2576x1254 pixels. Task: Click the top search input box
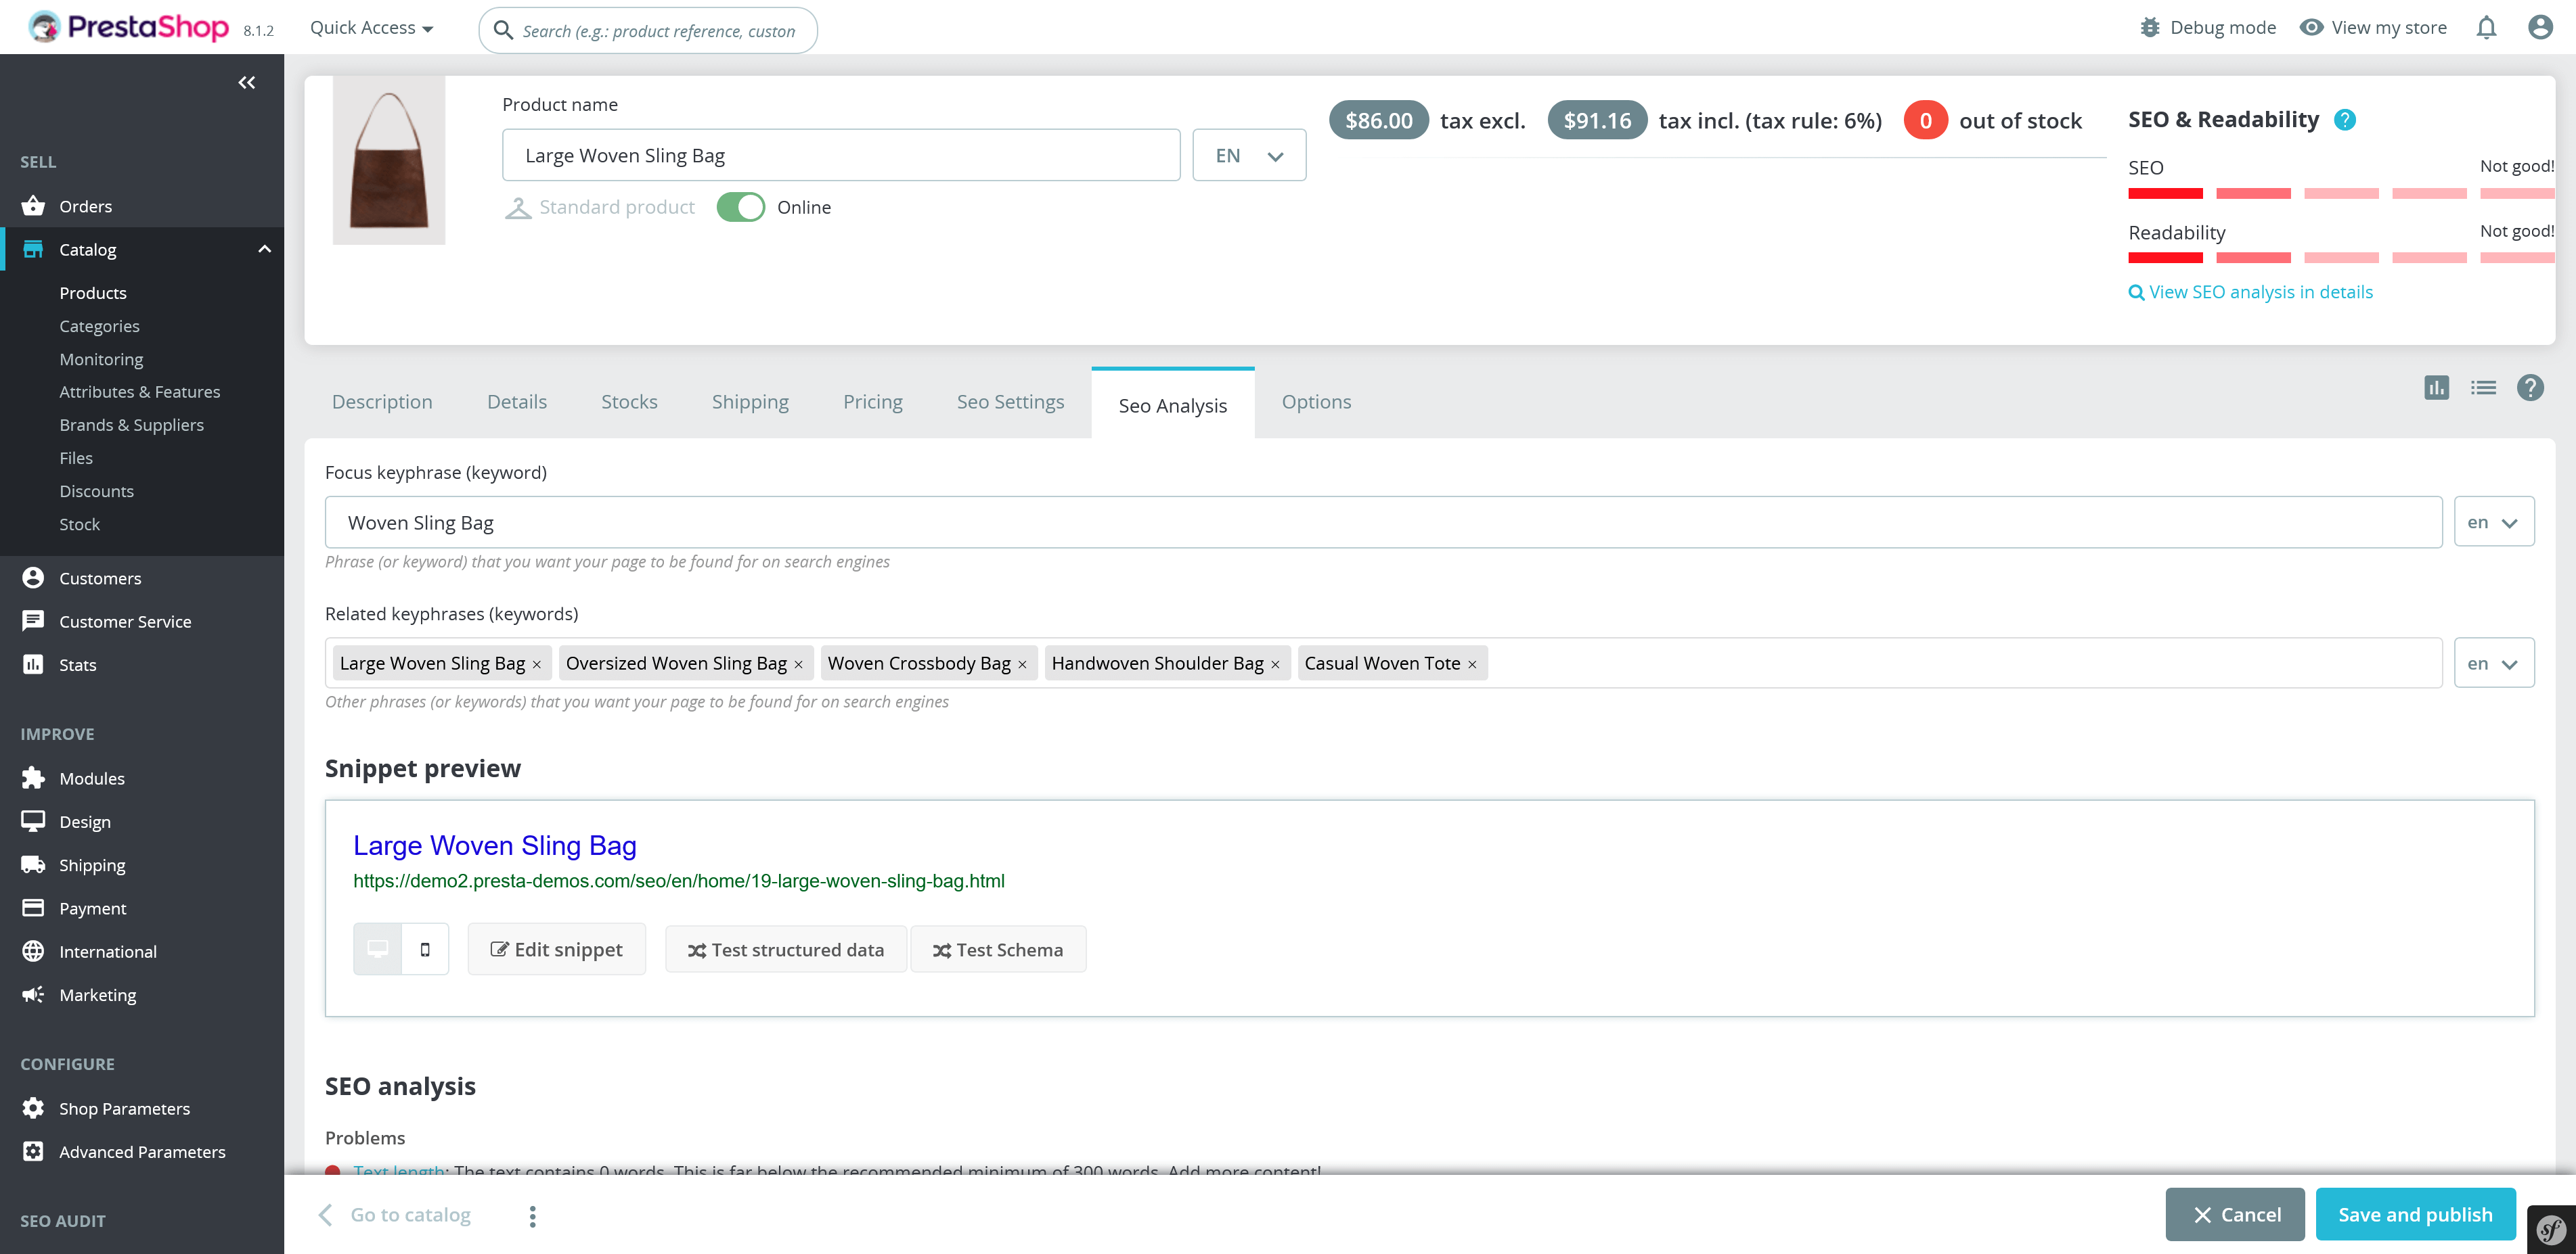(648, 30)
